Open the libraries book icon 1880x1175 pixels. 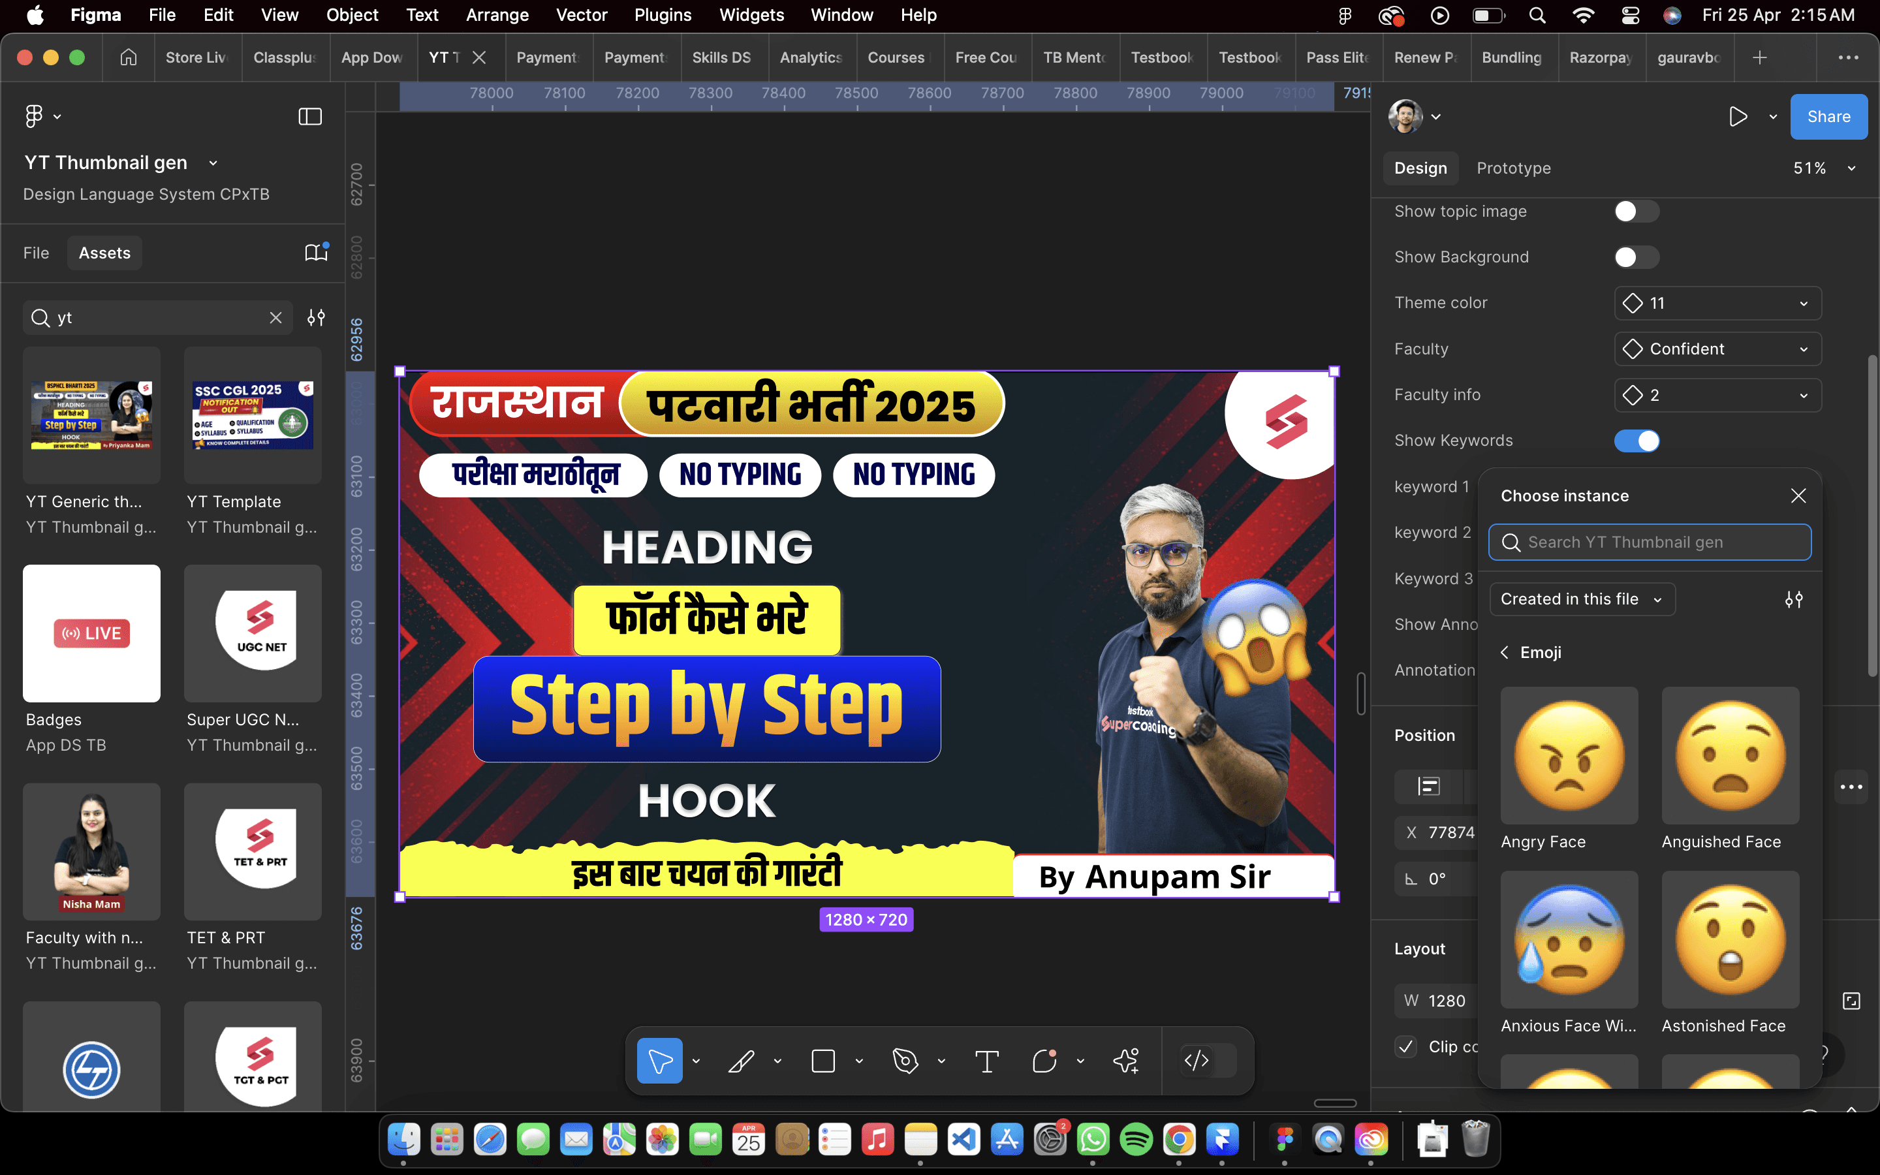(x=315, y=253)
